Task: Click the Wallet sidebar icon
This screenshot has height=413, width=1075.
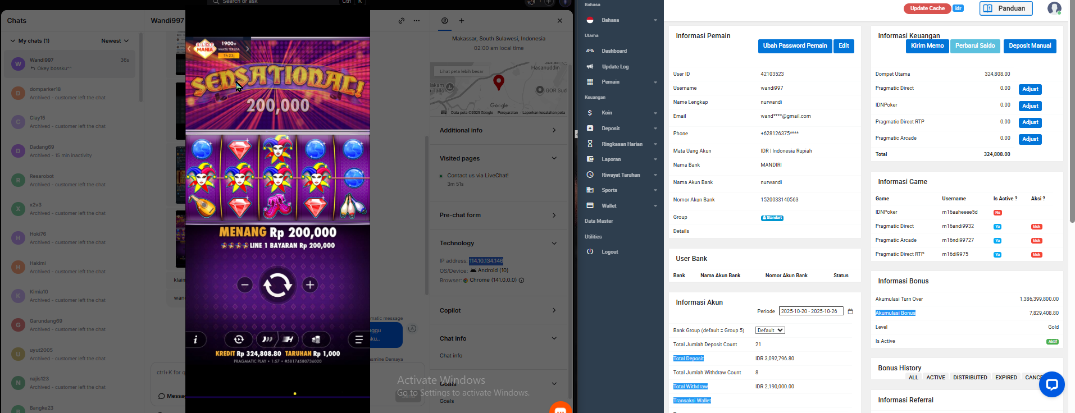Action: pyautogui.click(x=590, y=206)
